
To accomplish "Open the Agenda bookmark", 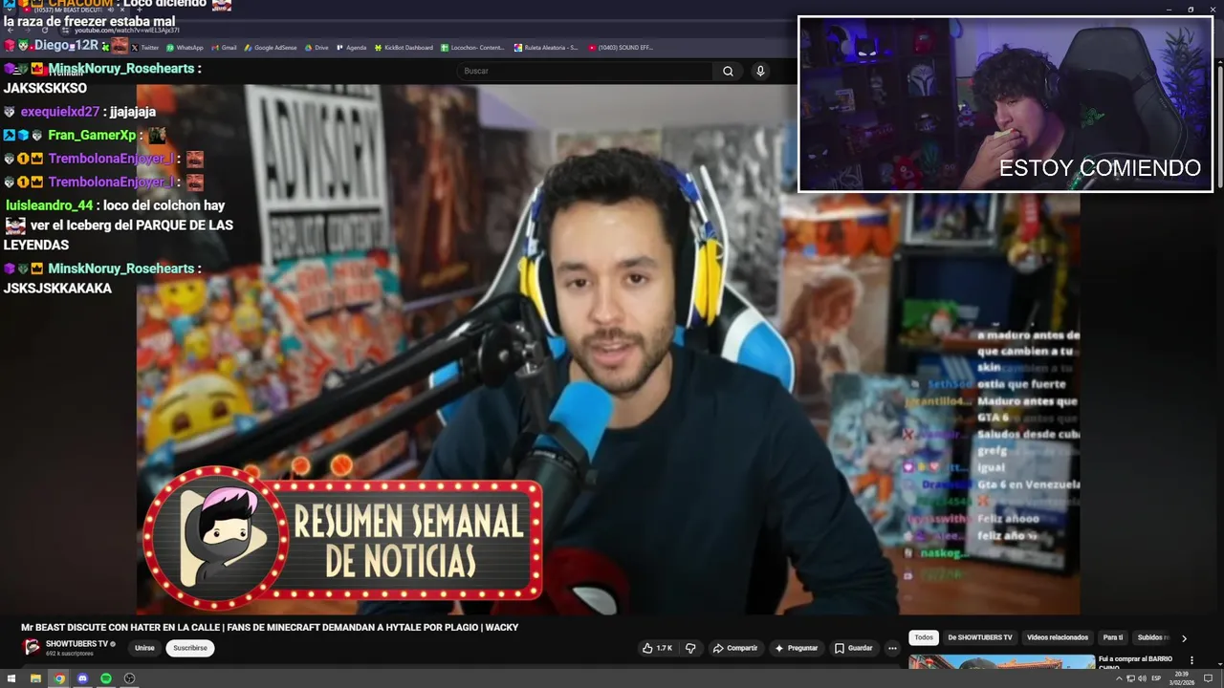I will [x=351, y=48].
